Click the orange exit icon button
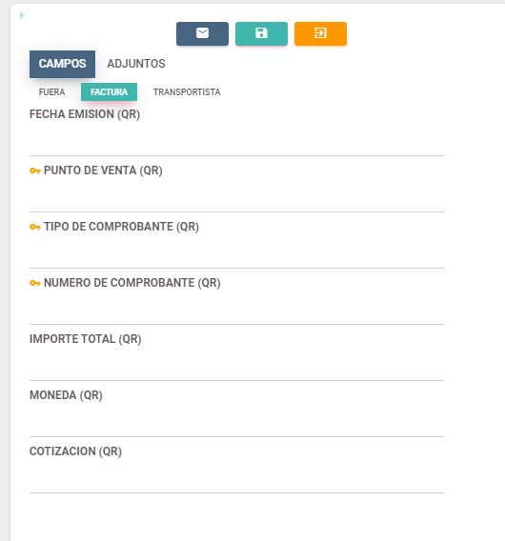The image size is (505, 541). (320, 33)
